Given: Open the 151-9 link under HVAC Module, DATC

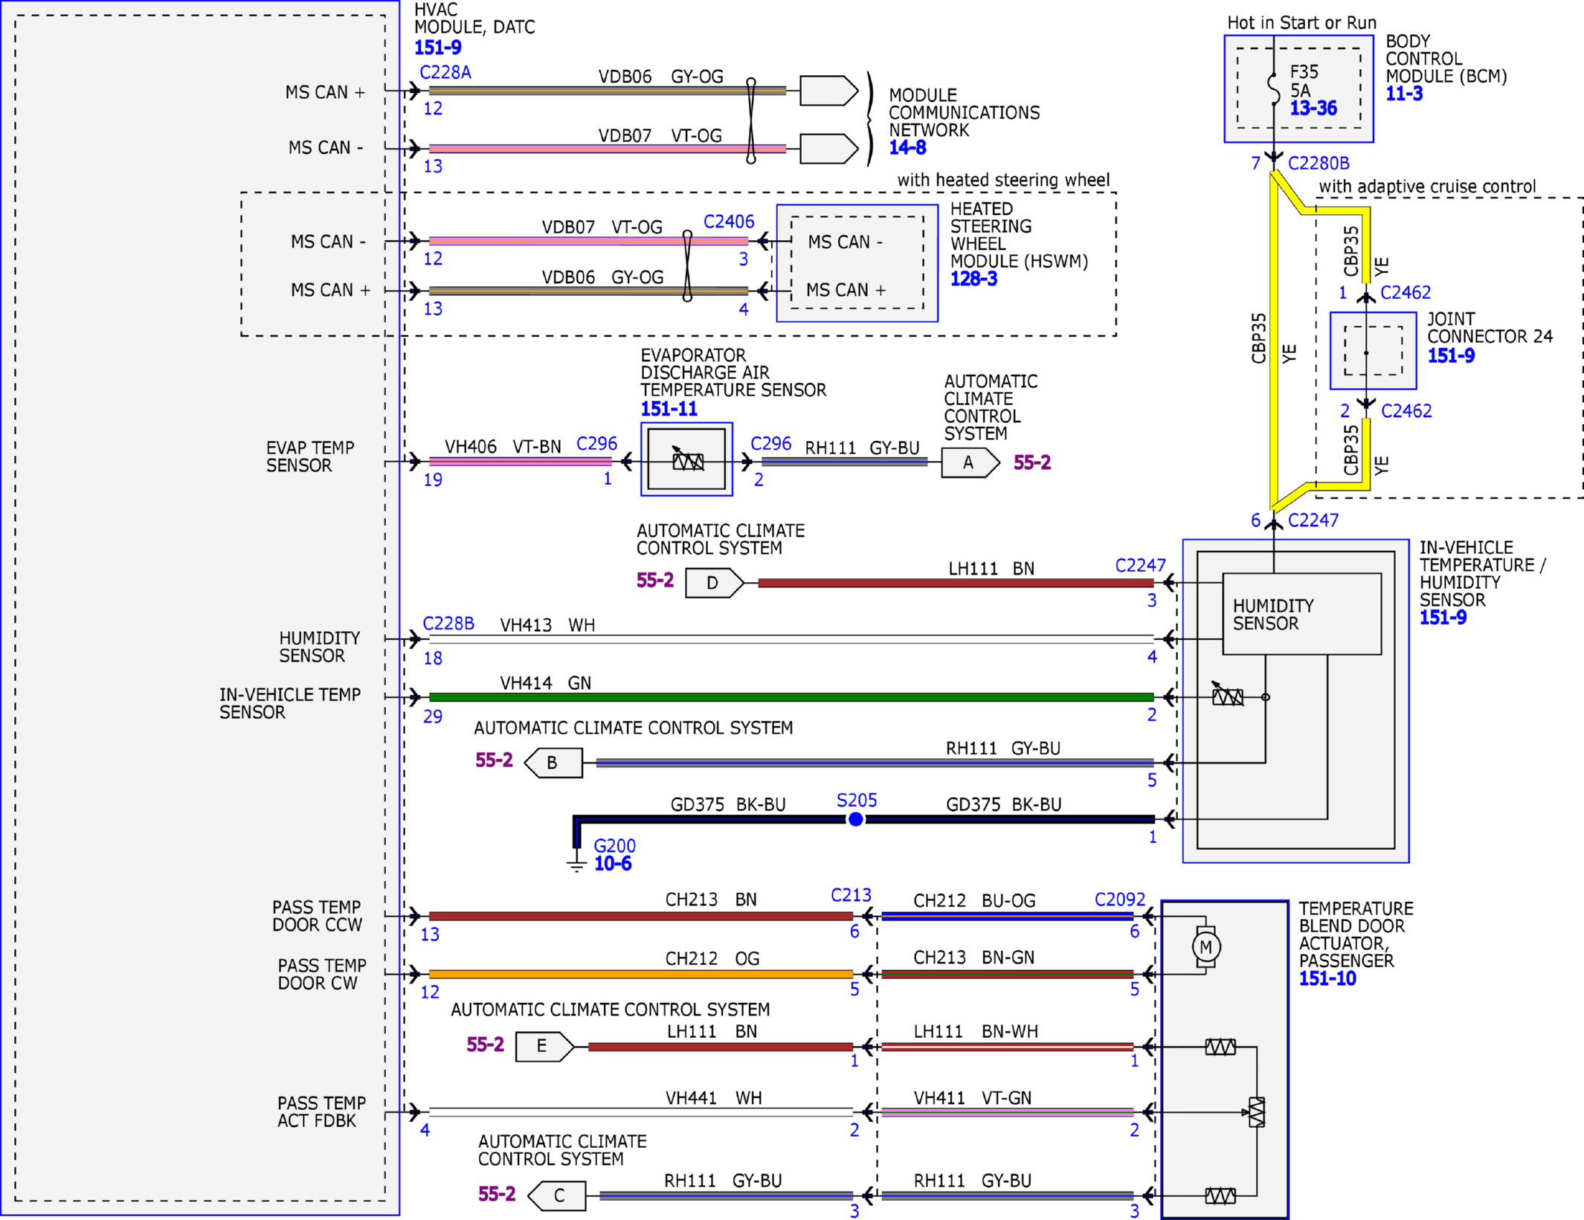Looking at the screenshot, I should pos(437,48).
